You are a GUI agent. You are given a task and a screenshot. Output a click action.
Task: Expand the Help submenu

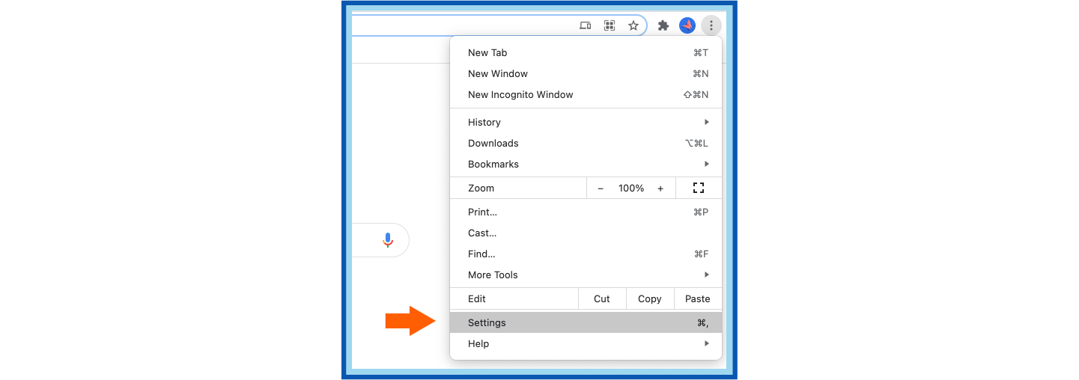coord(586,343)
